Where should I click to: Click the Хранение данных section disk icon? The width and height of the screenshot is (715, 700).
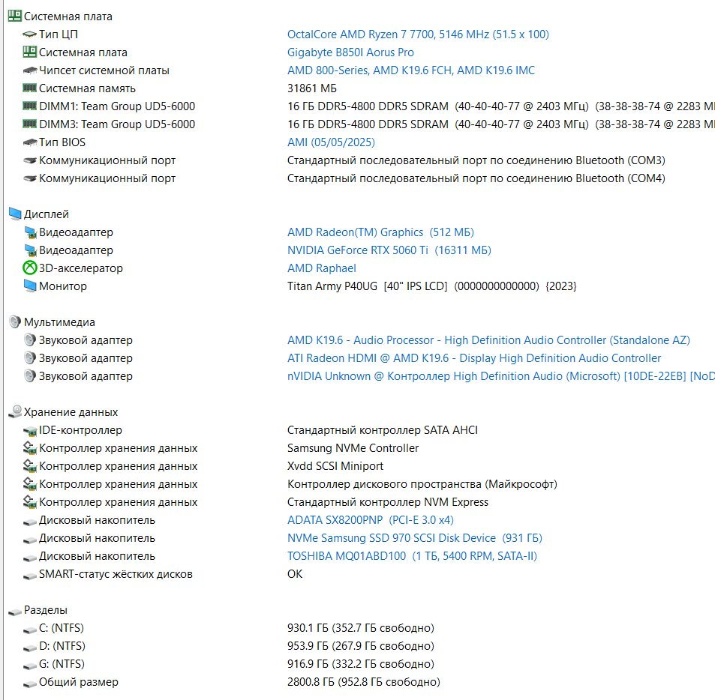(14, 411)
